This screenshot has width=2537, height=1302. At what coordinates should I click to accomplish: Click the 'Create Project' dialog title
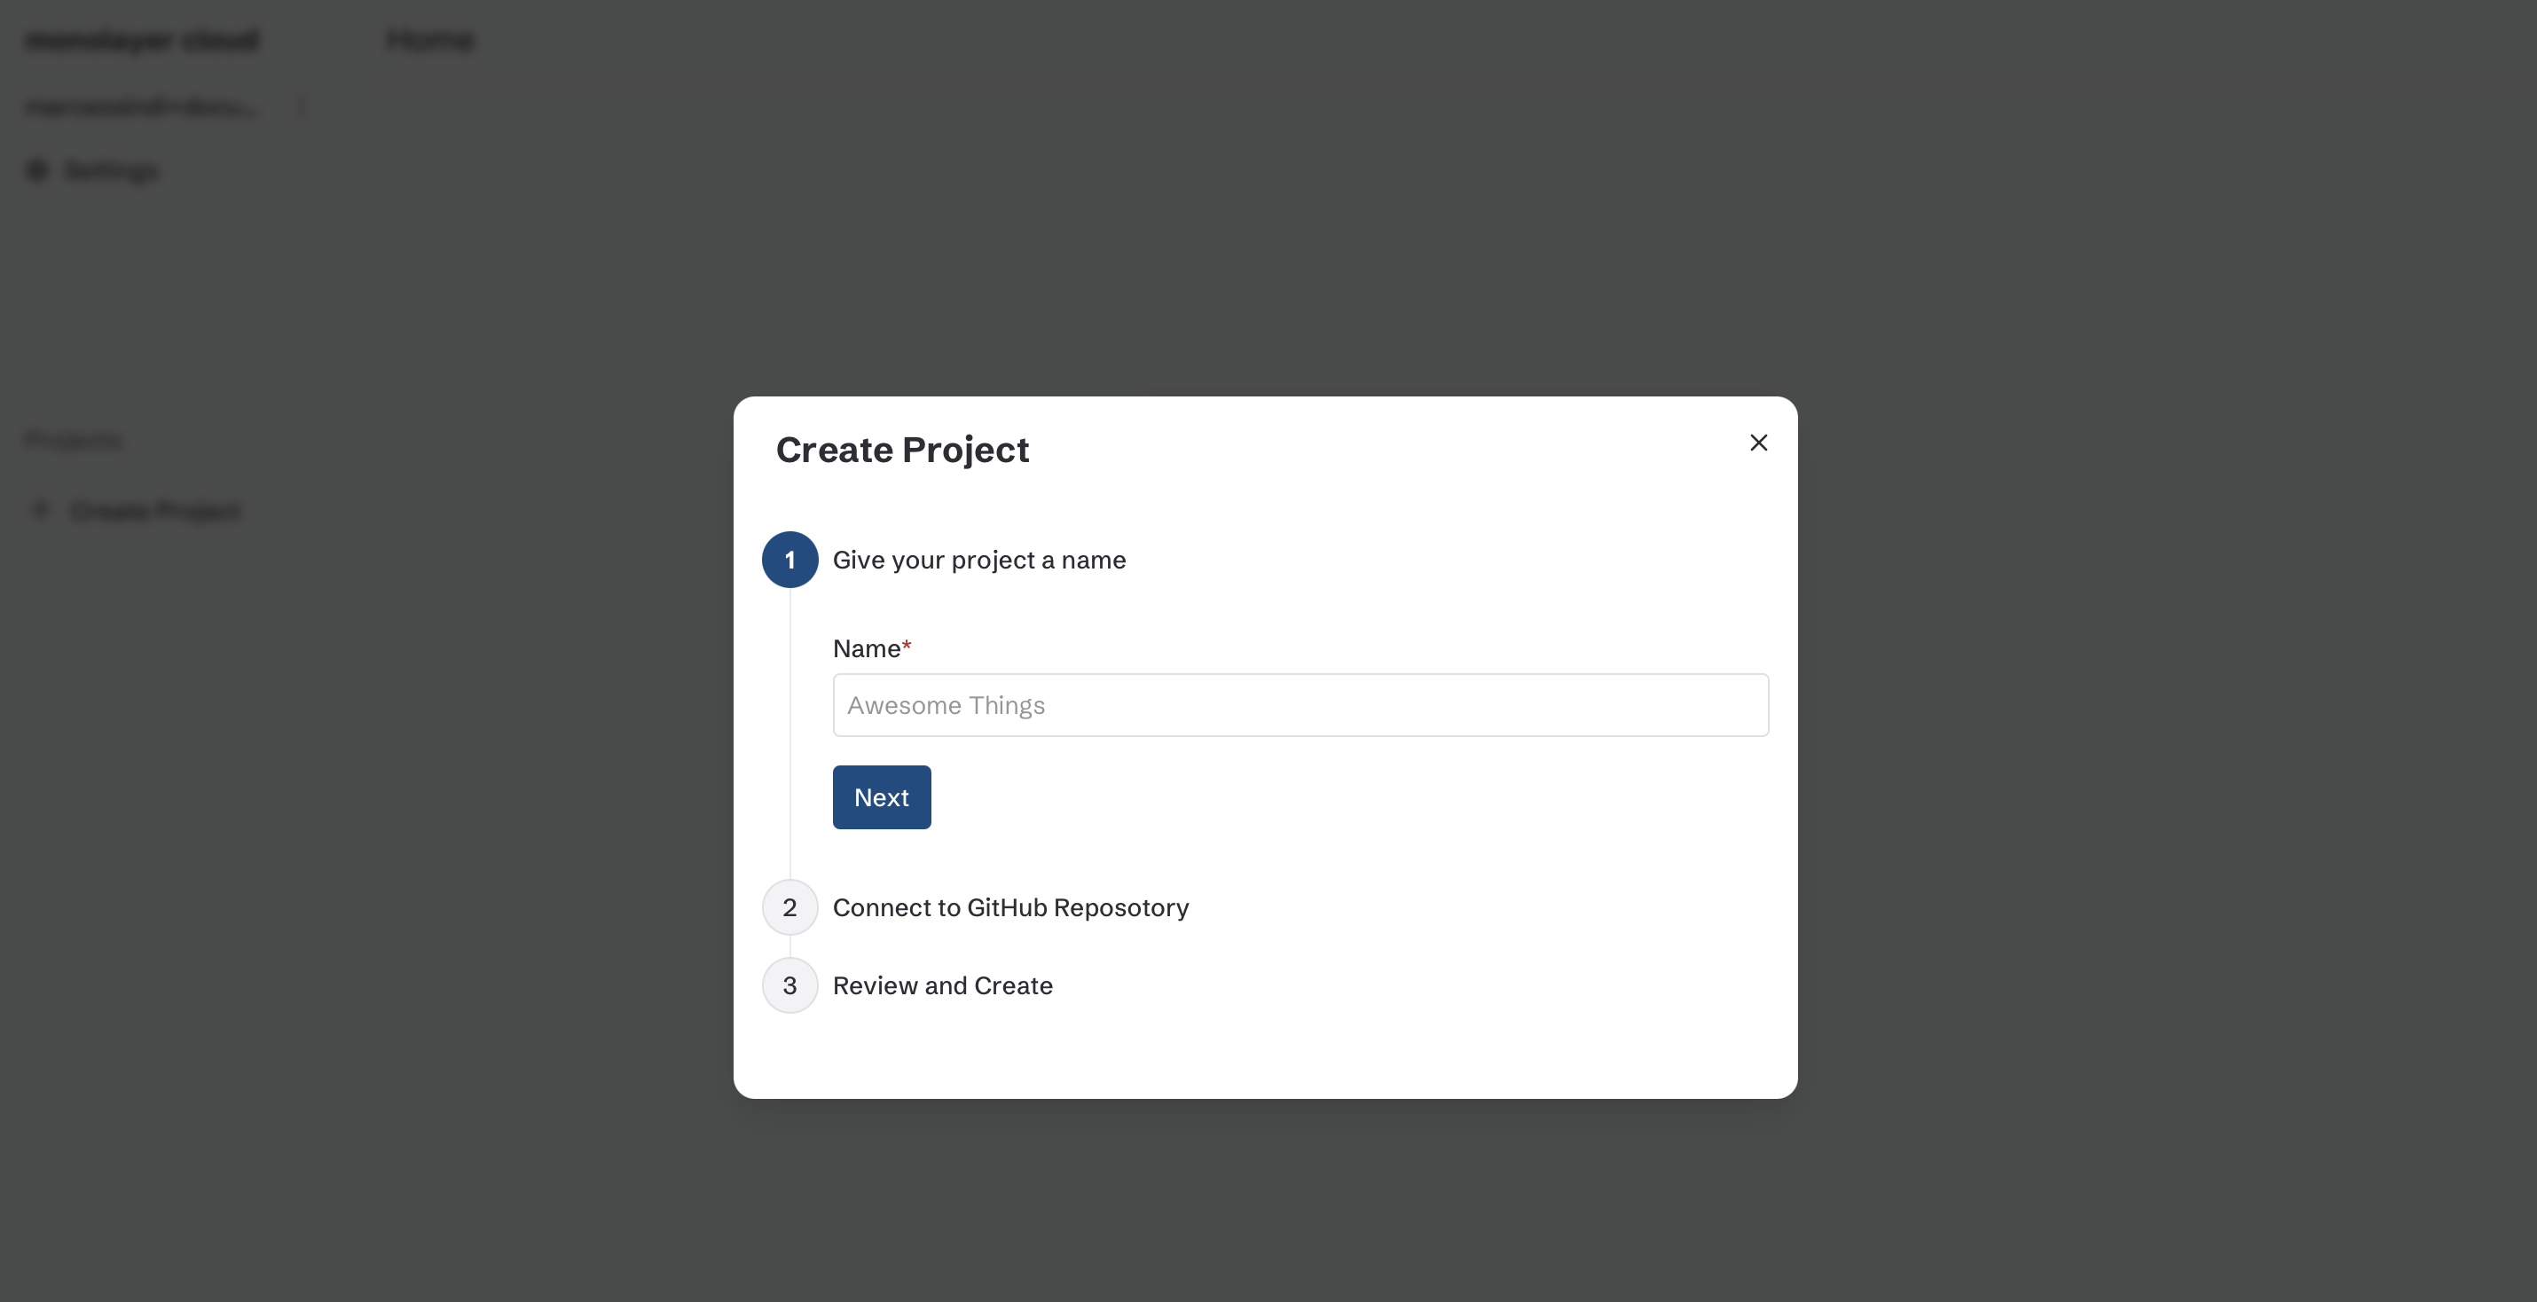pos(901,449)
